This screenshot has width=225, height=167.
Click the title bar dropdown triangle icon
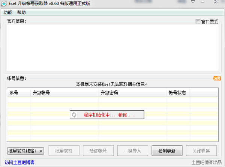[x=193, y=2]
